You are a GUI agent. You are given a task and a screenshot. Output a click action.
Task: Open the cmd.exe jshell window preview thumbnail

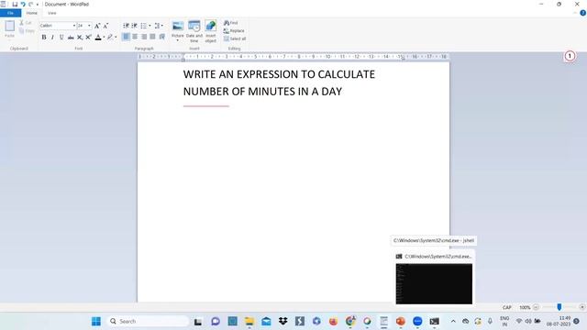point(434,283)
